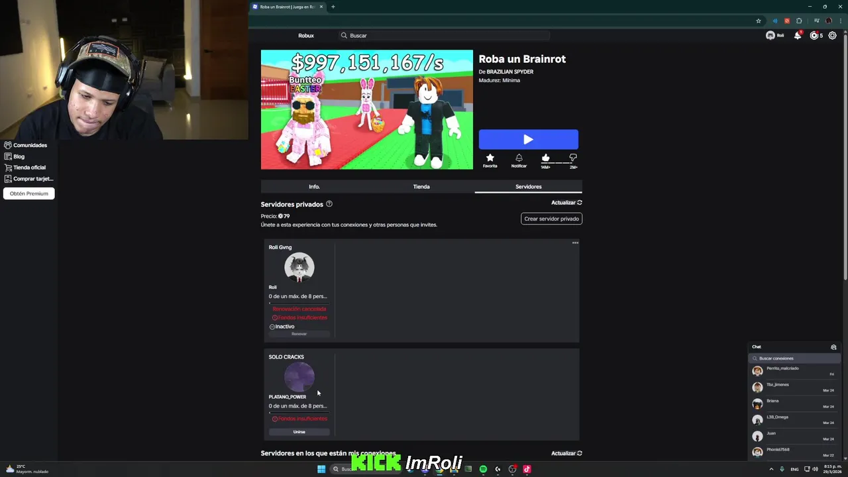Screen dimensions: 848x477
Task: Add game to favorites with star icon
Action: point(490,158)
